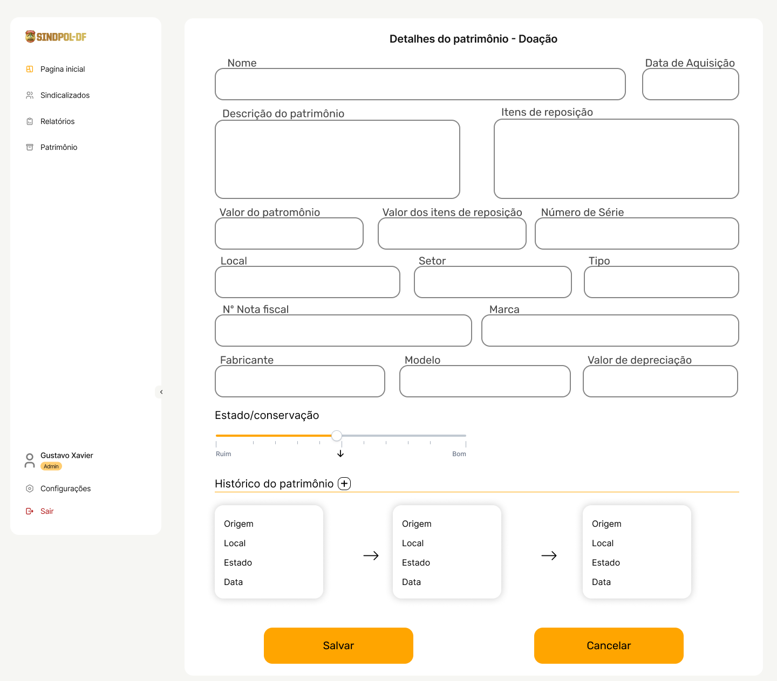
Task: Click the Relatórios clipboard icon
Action: coord(30,121)
